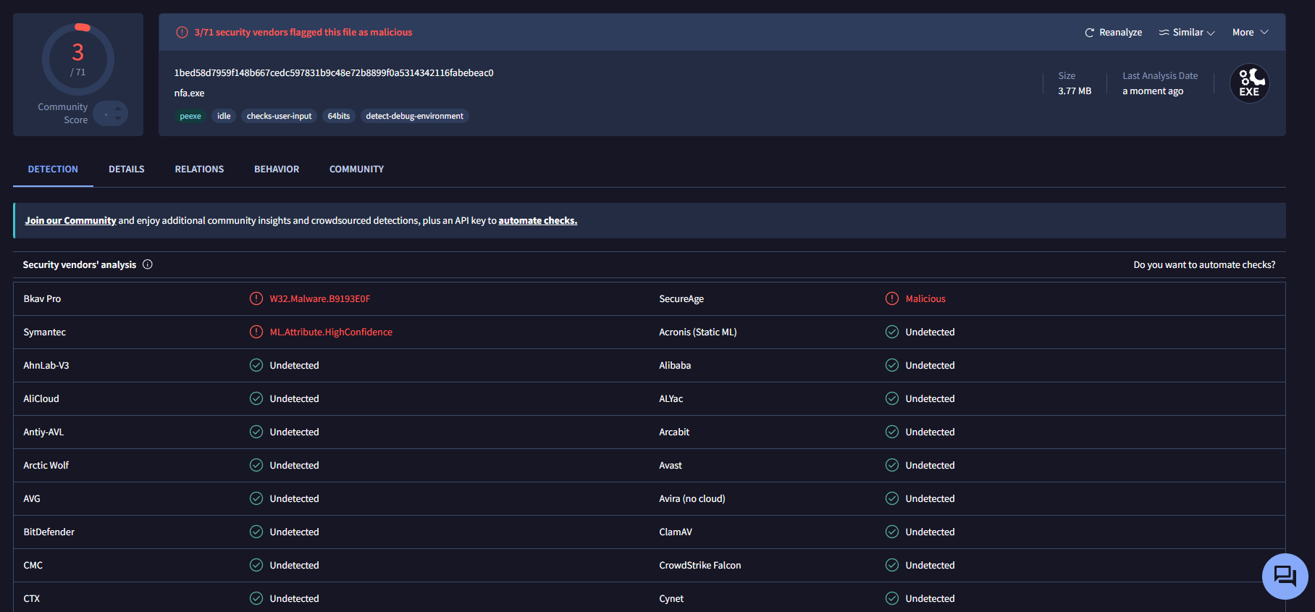The image size is (1315, 612).
Task: Select the detect-debug-environment tag
Action: [414, 116]
